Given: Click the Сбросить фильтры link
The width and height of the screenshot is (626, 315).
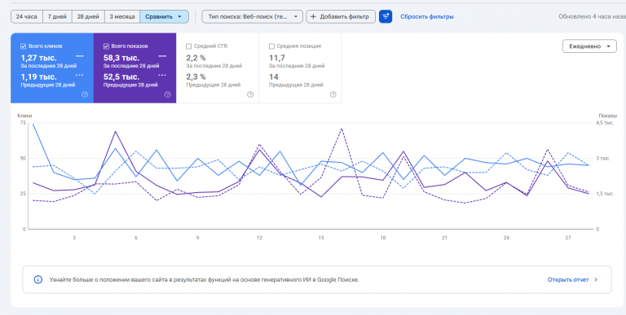Looking at the screenshot, I should pyautogui.click(x=427, y=17).
